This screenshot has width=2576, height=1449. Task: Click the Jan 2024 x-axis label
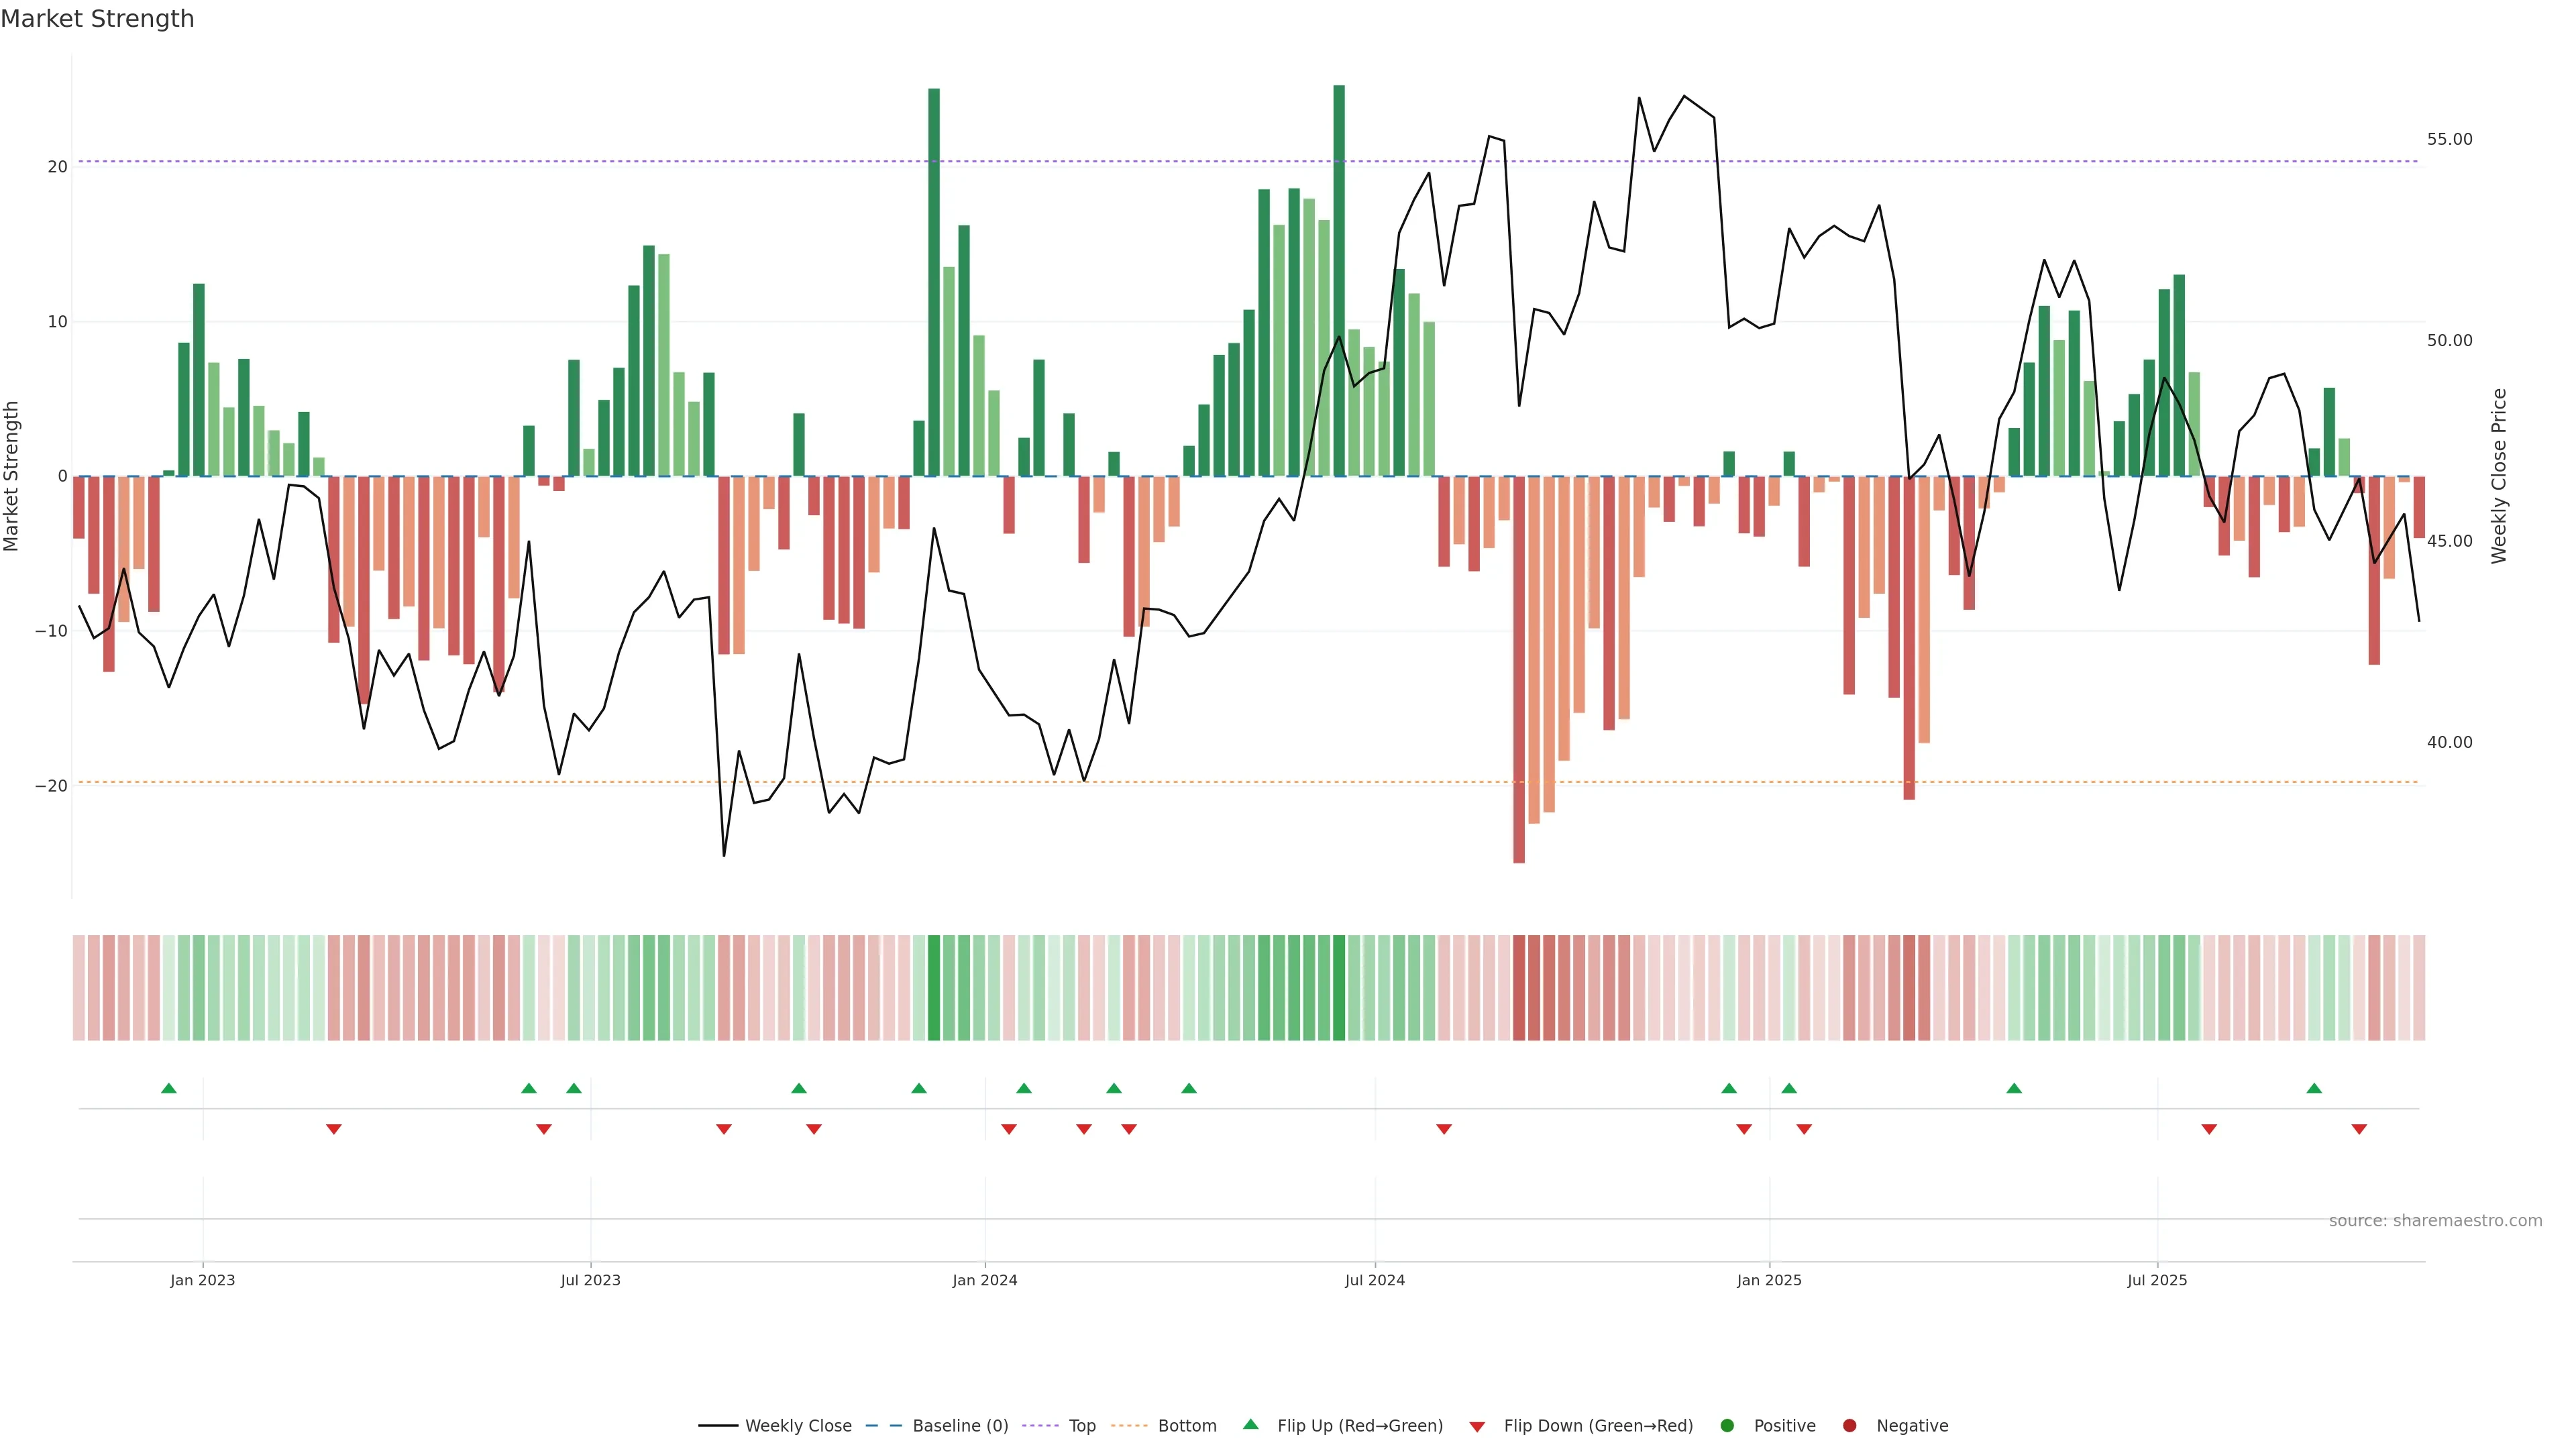click(x=984, y=1280)
